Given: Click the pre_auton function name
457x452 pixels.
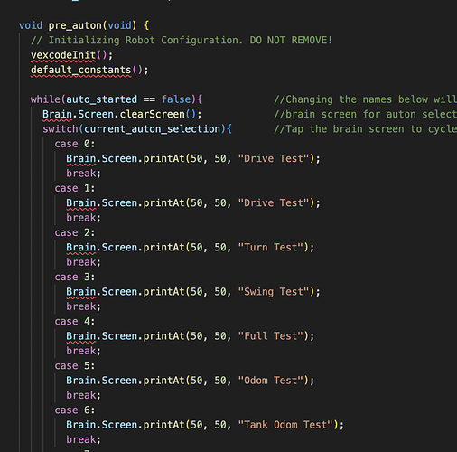Looking at the screenshot, I should [75, 25].
